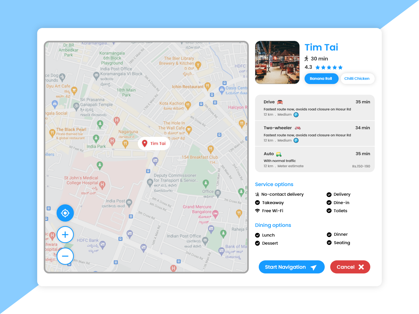
Task: Click the fifth rating star
Action: (340, 67)
